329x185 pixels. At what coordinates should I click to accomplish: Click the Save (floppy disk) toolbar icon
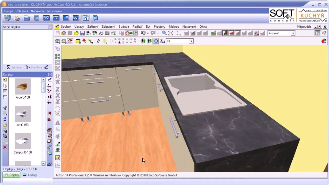click(82, 33)
